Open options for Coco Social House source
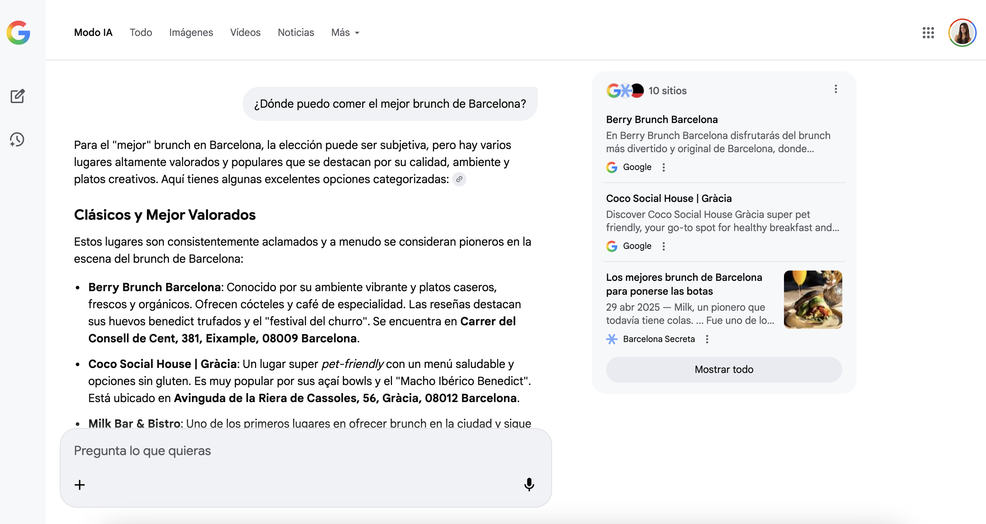Screen dimensions: 986x524 (664, 246)
